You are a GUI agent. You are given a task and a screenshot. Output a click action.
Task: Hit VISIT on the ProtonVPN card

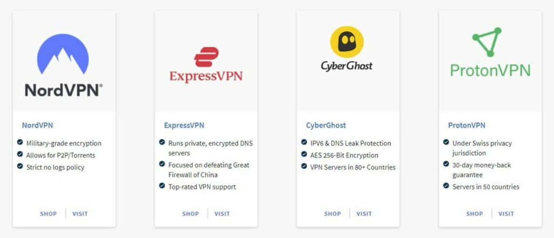[506, 214]
